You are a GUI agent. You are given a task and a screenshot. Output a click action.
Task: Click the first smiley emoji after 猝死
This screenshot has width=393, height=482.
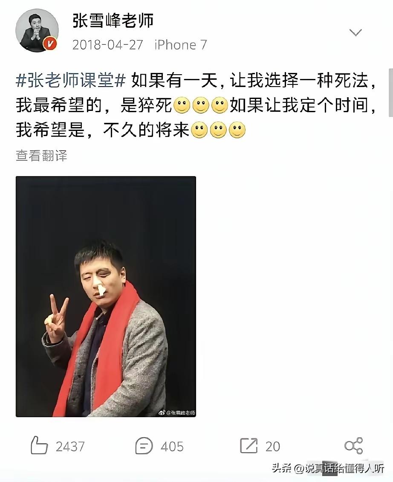coord(182,105)
